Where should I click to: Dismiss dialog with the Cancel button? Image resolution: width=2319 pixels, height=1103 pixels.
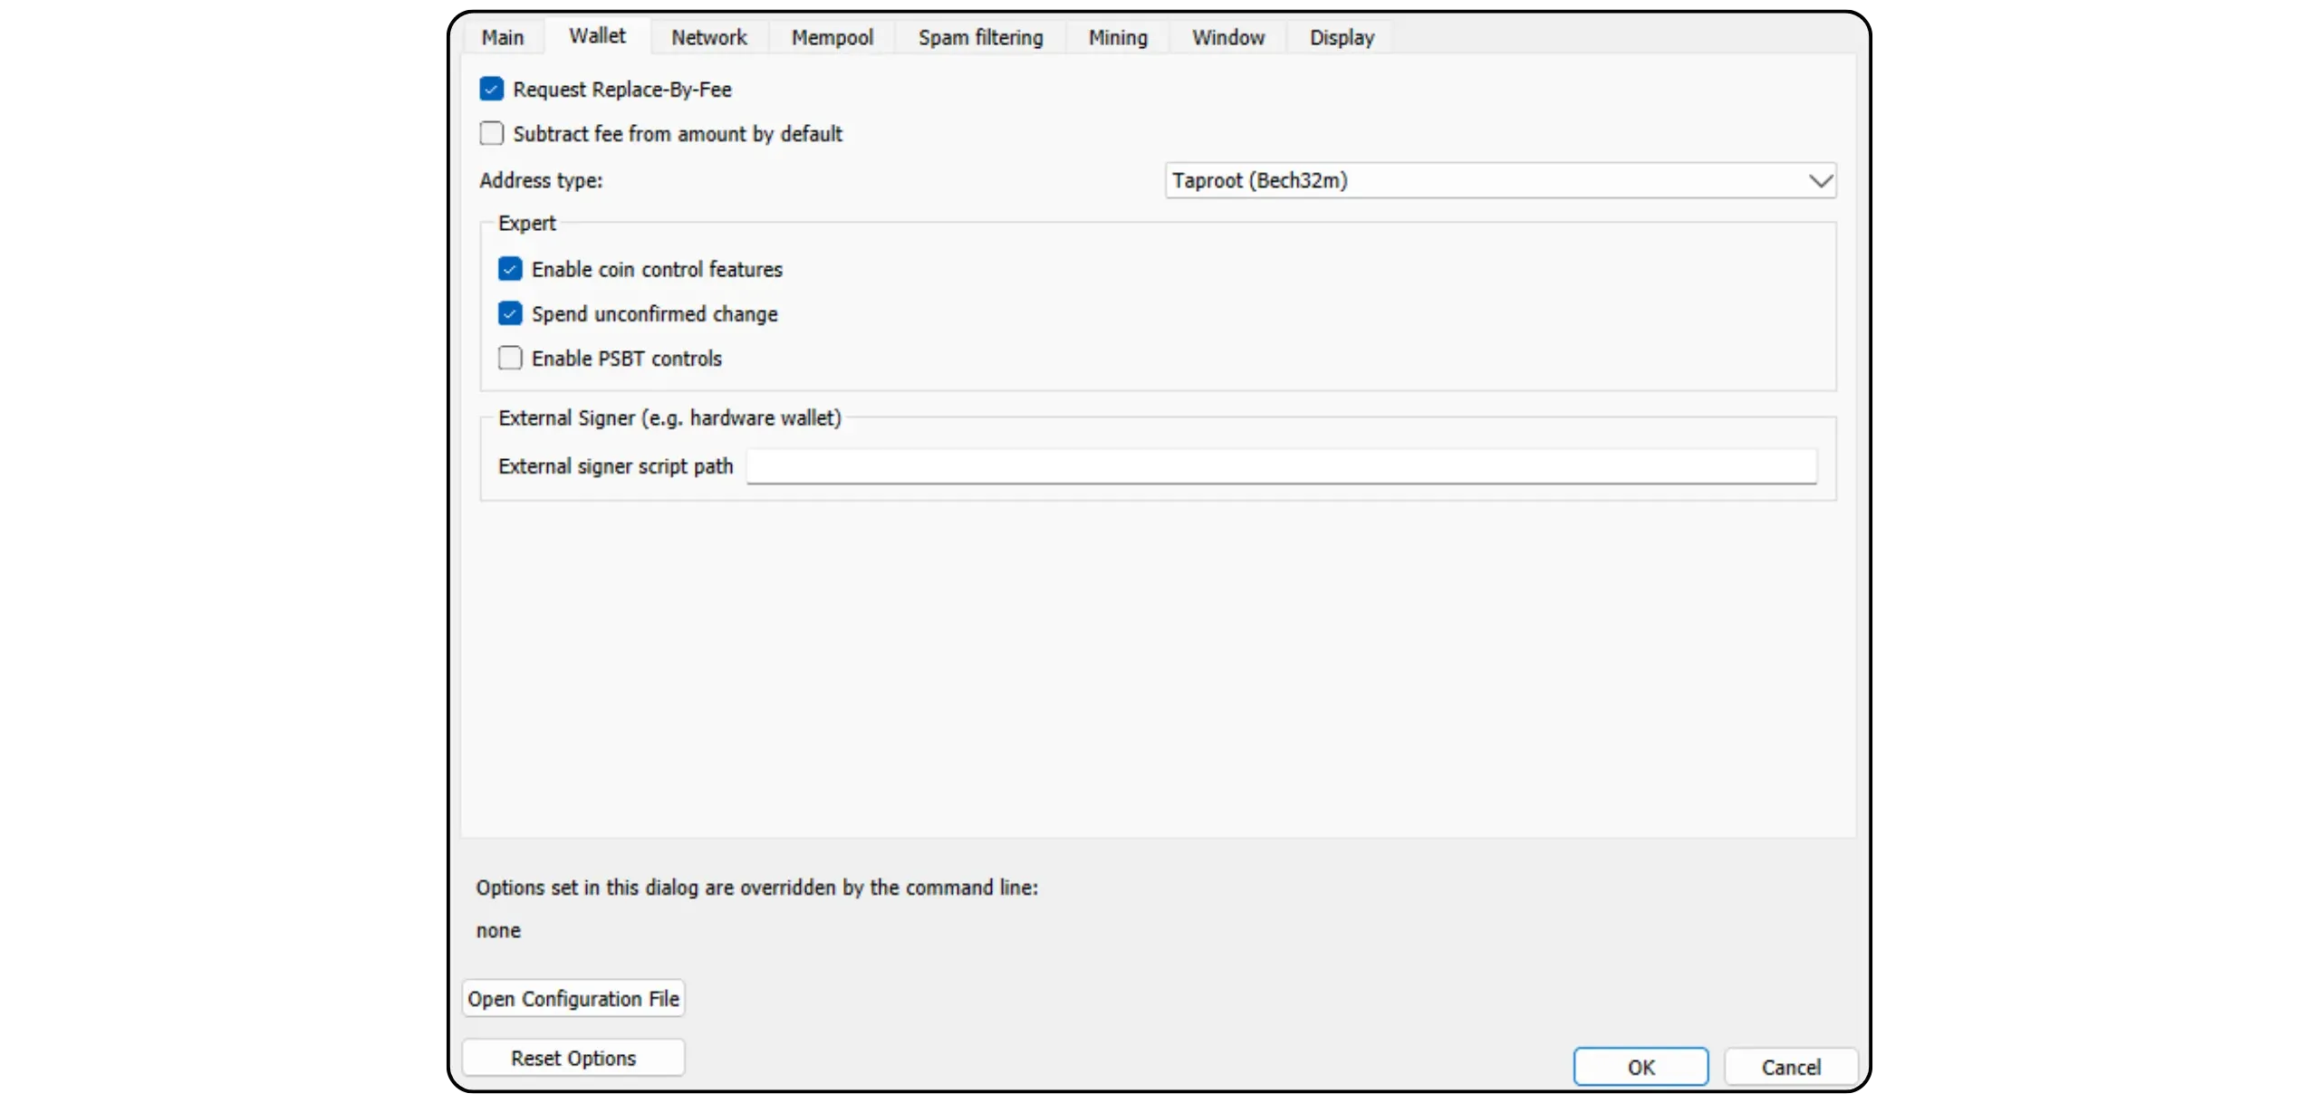point(1790,1067)
